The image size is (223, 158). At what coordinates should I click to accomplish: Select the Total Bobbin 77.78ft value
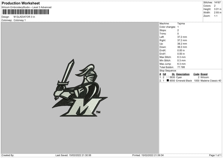181,67
